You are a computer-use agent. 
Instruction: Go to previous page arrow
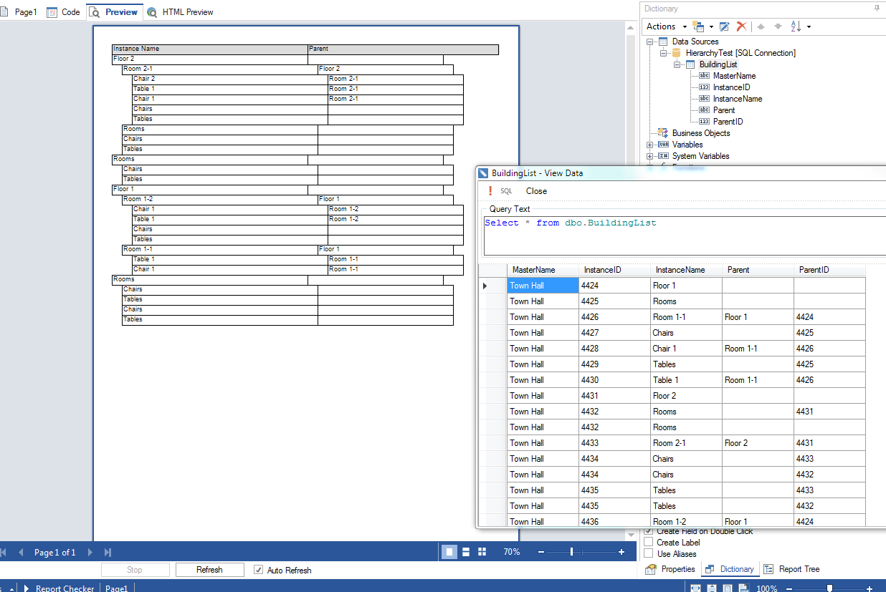[21, 552]
